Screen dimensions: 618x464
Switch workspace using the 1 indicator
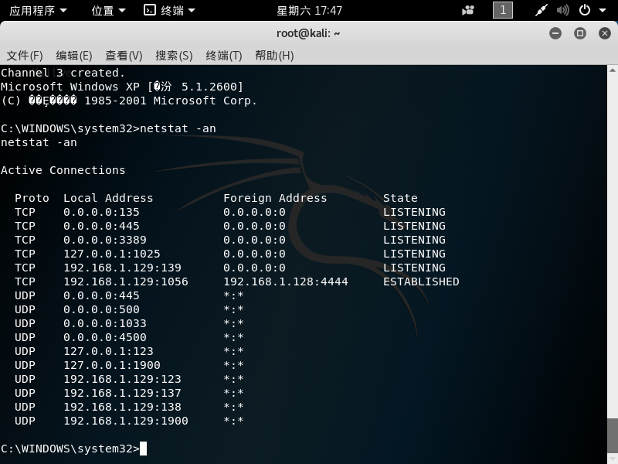pos(503,10)
